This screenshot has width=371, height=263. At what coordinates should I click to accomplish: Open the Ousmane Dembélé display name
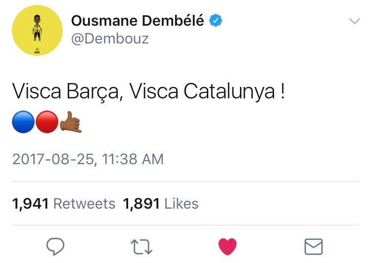click(138, 20)
